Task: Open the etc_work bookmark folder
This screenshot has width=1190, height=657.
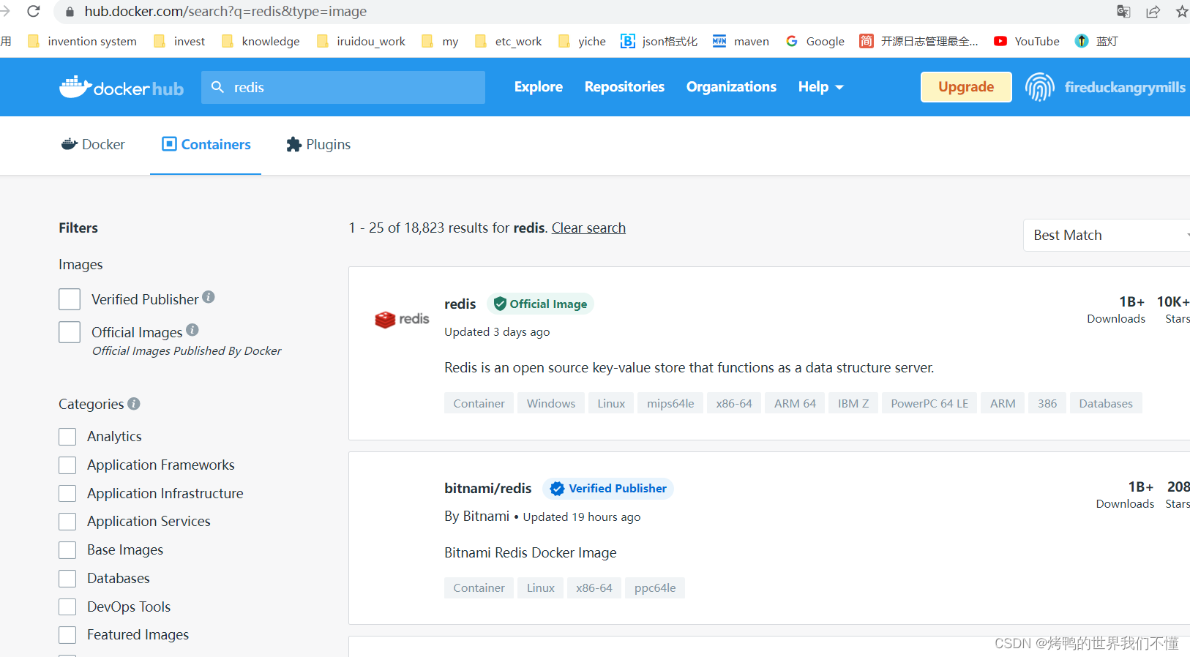Action: coord(509,41)
